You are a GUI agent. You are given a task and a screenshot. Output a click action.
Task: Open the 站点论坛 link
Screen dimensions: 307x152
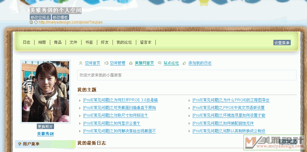[171, 63]
